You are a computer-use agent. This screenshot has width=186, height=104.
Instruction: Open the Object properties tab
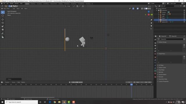point(155,57)
